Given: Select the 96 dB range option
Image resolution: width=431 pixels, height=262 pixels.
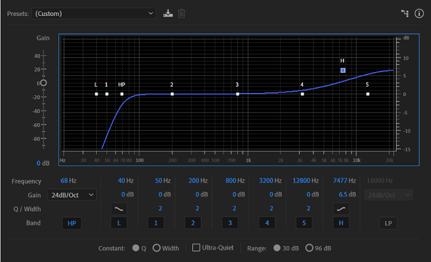Looking at the screenshot, I should point(309,248).
